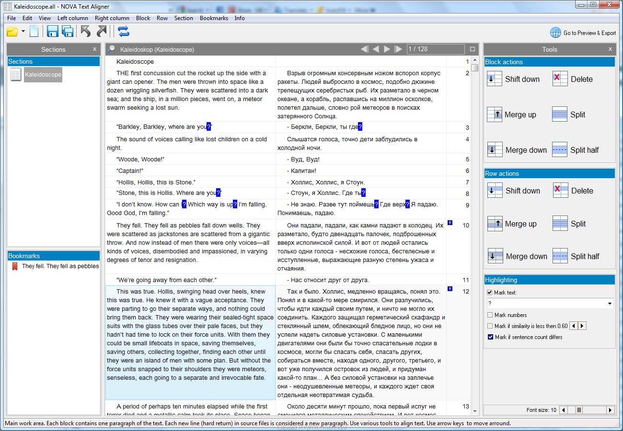Click the blue swap columns icon
Screen dimensions: 623x431
click(124, 32)
